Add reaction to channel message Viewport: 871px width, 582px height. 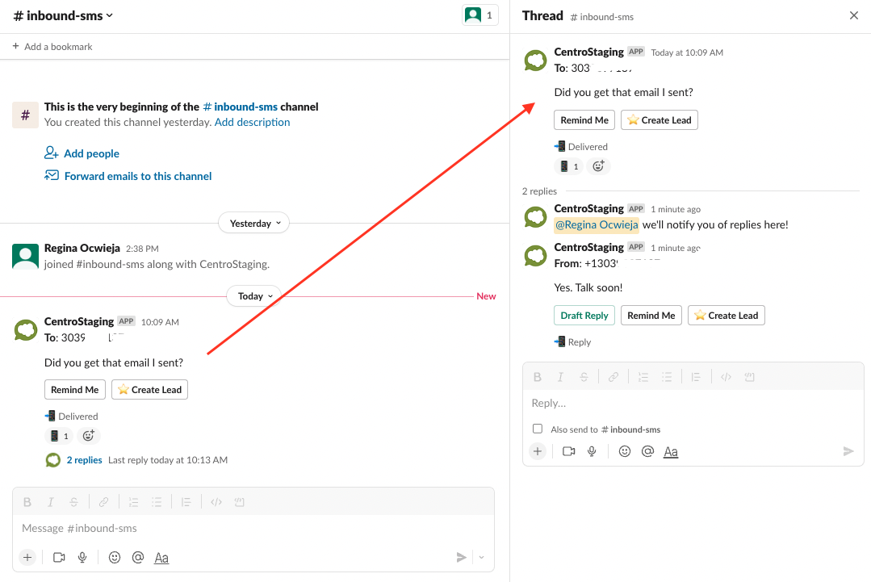coord(88,436)
